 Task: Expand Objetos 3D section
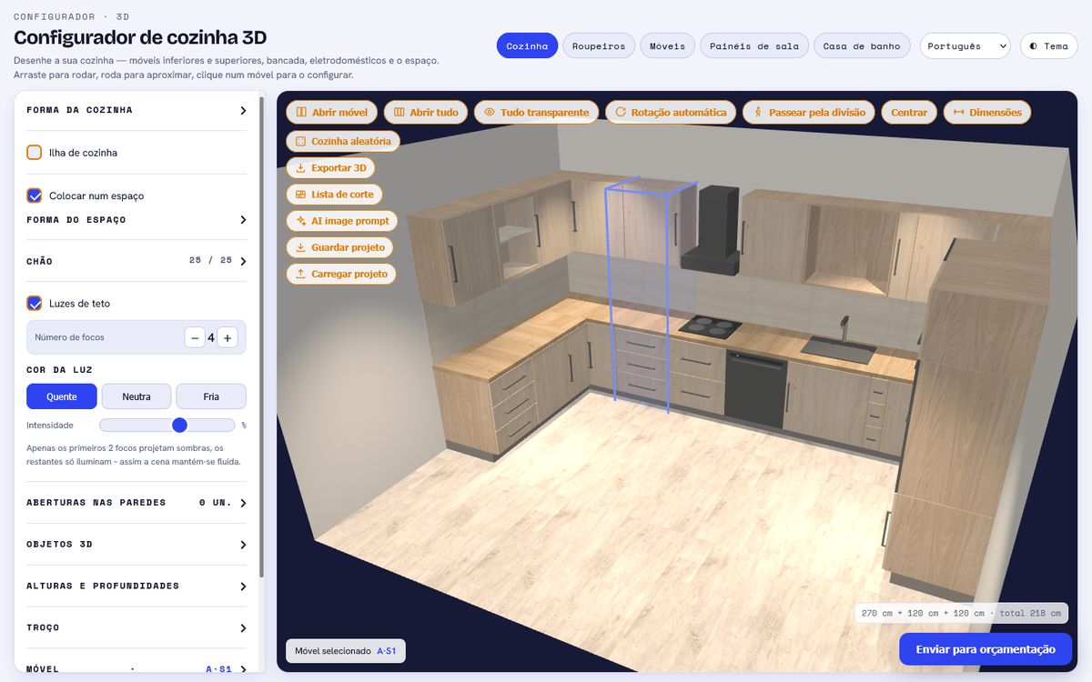(x=136, y=545)
